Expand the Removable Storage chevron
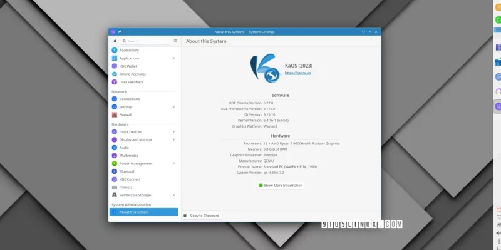The height and width of the screenshot is (250, 501). 173,195
